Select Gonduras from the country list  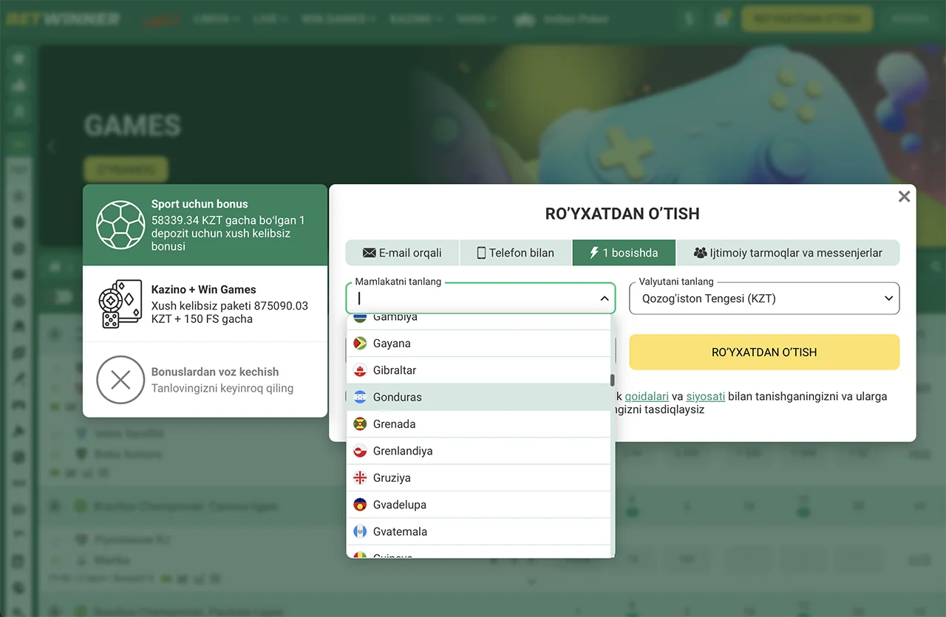pos(398,397)
